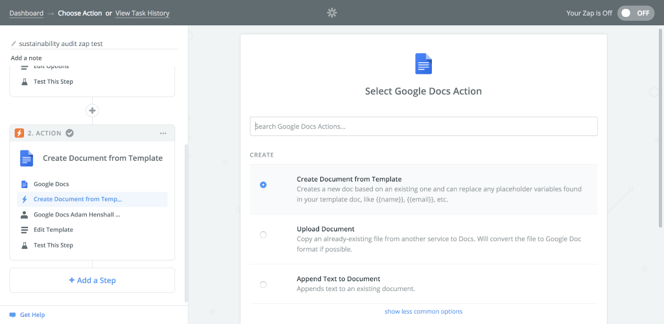Click the Append Text to Document option title

pos(338,279)
